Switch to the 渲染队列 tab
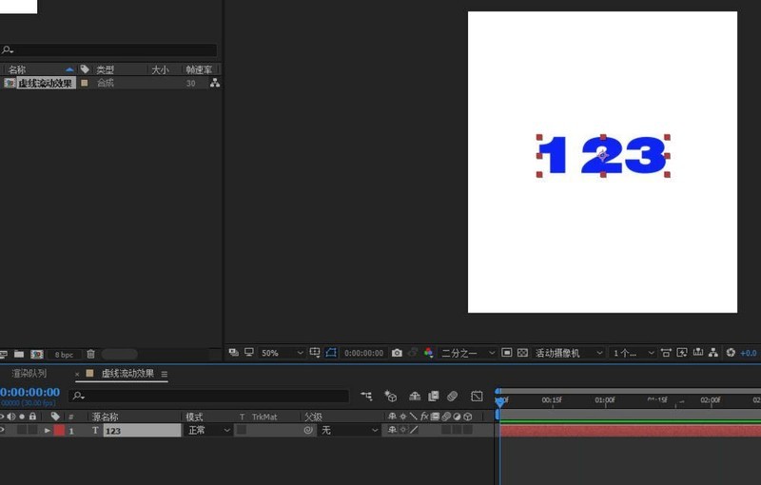The width and height of the screenshot is (761, 485). pyautogui.click(x=29, y=374)
